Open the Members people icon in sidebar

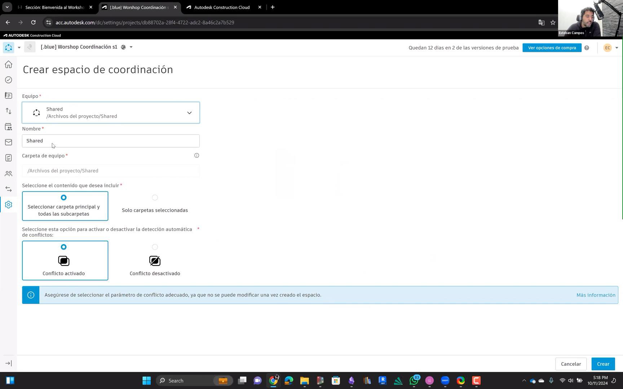click(8, 174)
